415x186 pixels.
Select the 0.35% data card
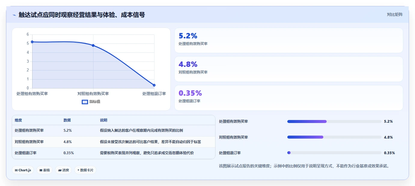[x=288, y=98]
